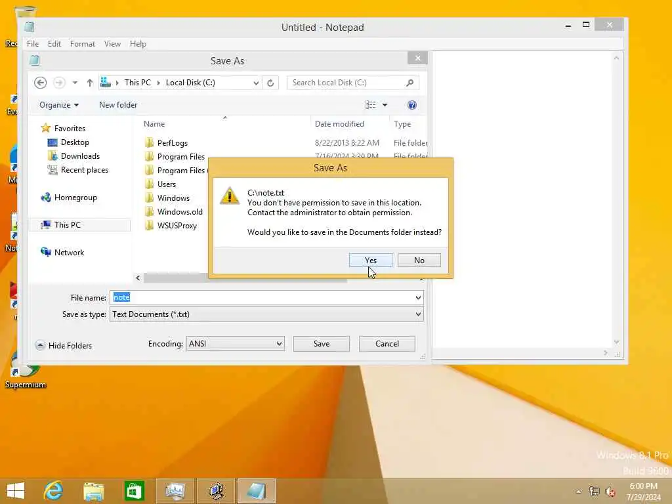Screen dimensions: 672x504
Task: Open the Help menu in Notepad
Action: pyautogui.click(x=138, y=44)
